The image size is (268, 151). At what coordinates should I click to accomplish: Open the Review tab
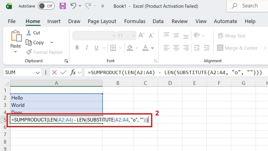point(180,21)
